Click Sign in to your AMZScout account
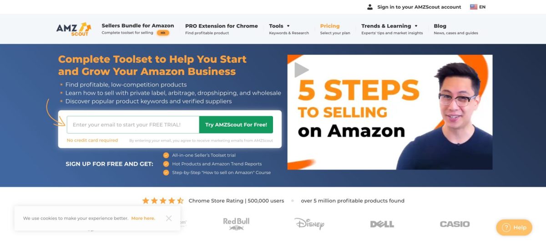 pyautogui.click(x=419, y=7)
